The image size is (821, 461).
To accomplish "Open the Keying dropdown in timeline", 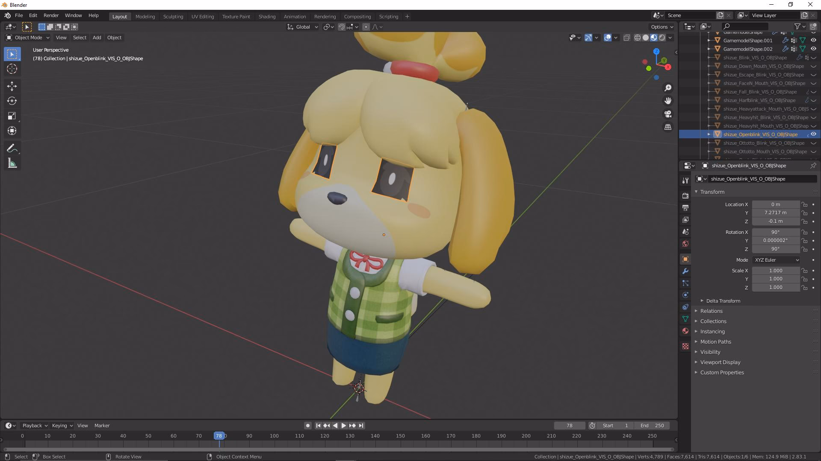I will click(62, 426).
